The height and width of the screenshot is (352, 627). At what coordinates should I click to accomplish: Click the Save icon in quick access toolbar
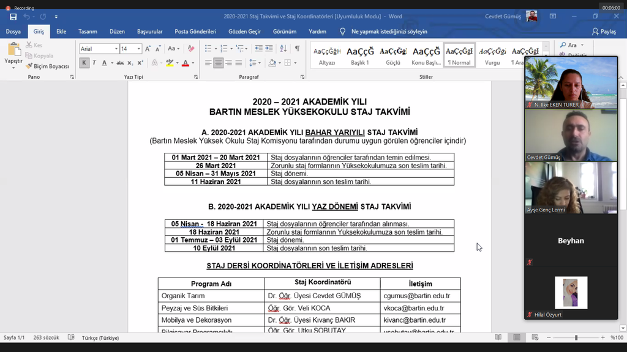click(13, 16)
